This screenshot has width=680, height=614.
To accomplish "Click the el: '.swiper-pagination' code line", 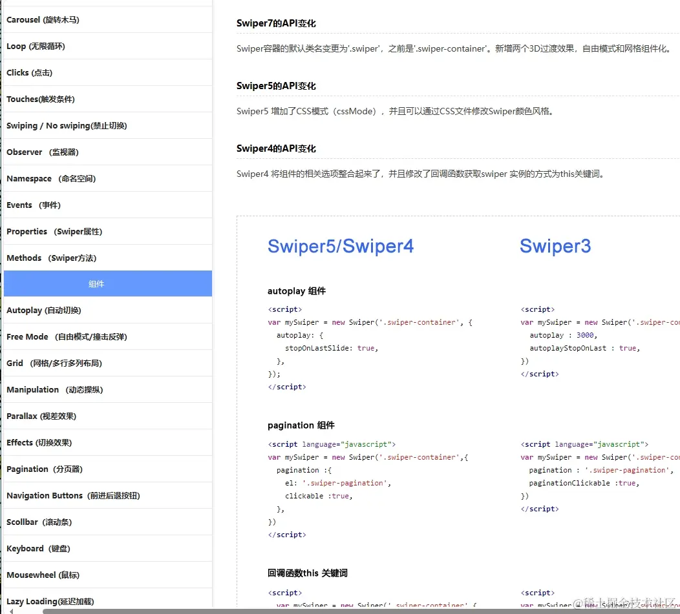I will coord(338,483).
